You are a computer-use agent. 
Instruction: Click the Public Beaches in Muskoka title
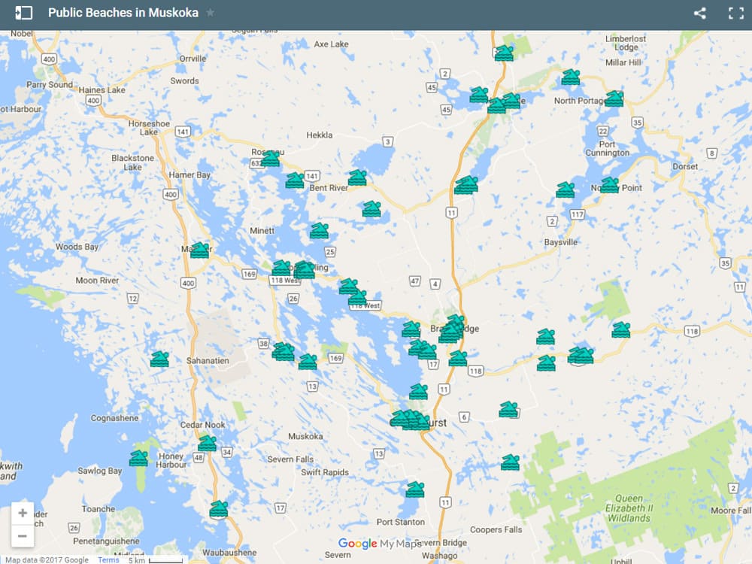123,13
